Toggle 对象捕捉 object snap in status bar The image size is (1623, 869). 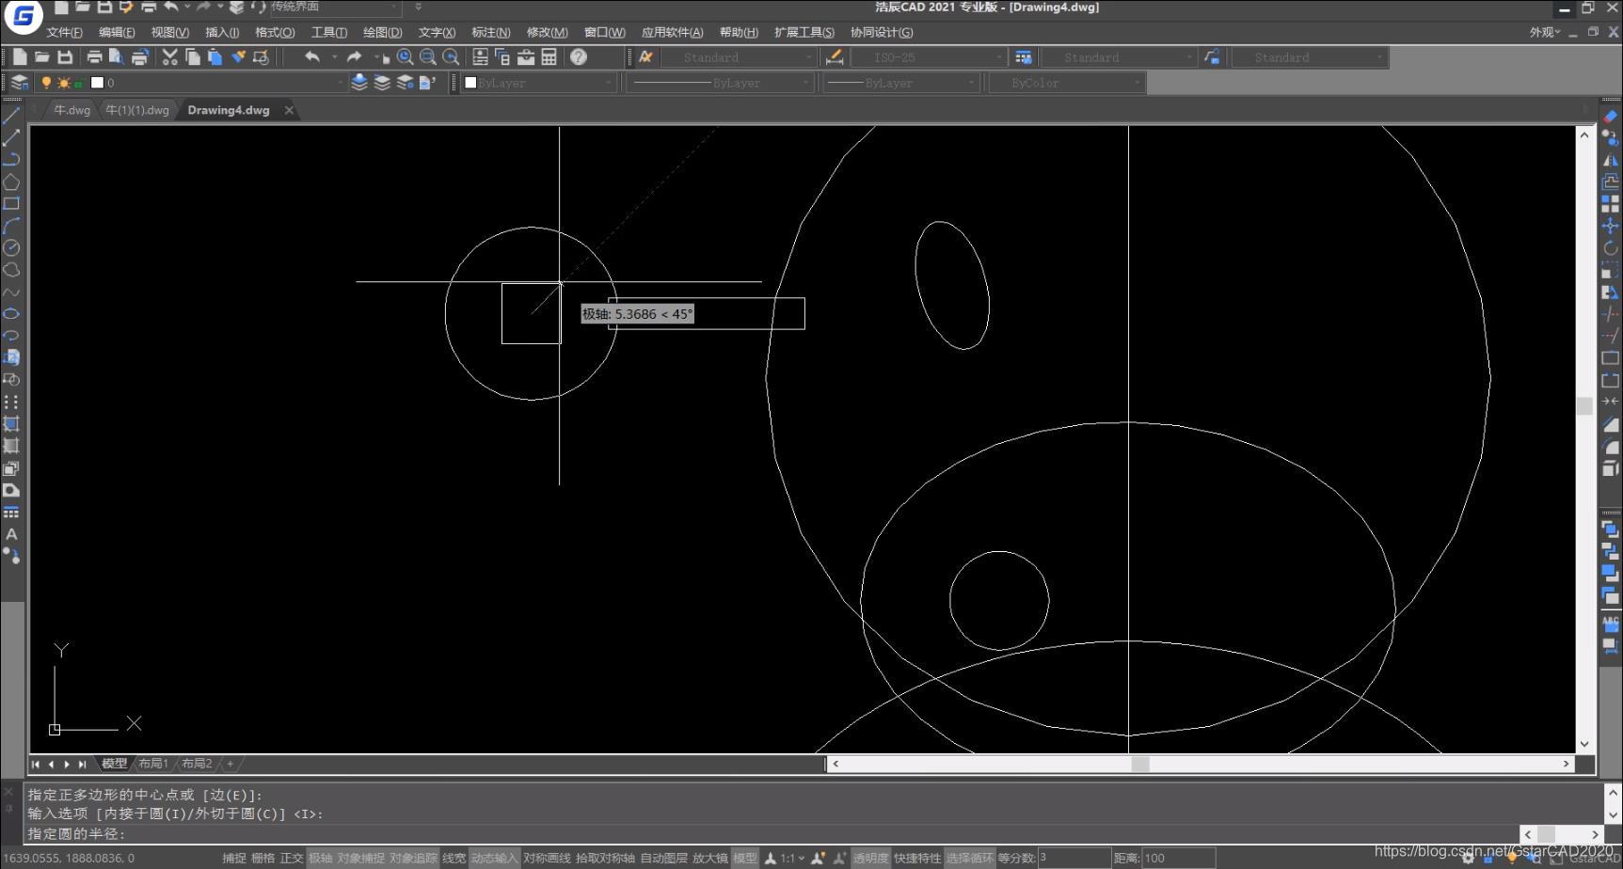click(360, 858)
